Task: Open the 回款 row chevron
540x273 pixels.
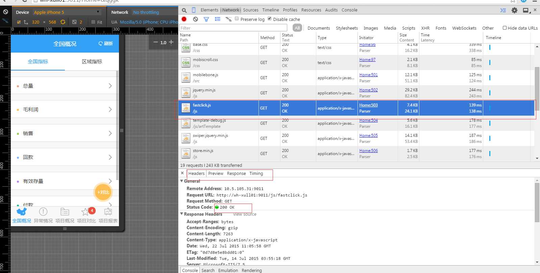Action: click(110, 157)
